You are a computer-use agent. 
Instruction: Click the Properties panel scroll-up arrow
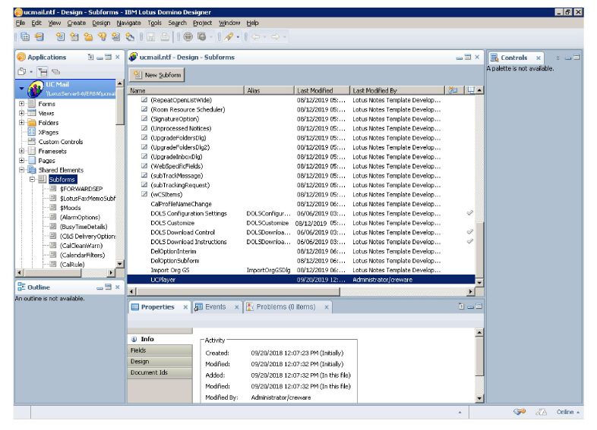pos(479,333)
